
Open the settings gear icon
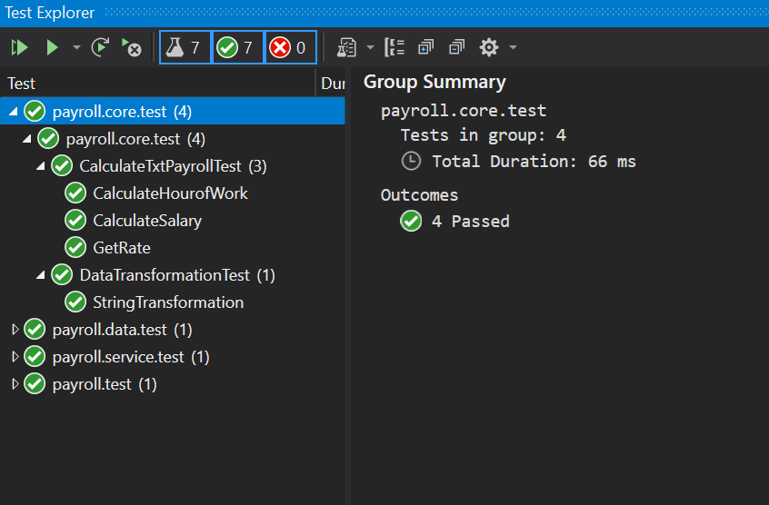tap(489, 47)
